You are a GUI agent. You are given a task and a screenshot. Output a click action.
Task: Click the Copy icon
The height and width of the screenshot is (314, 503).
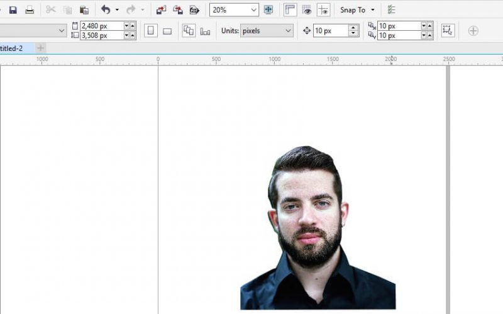[x=67, y=10]
